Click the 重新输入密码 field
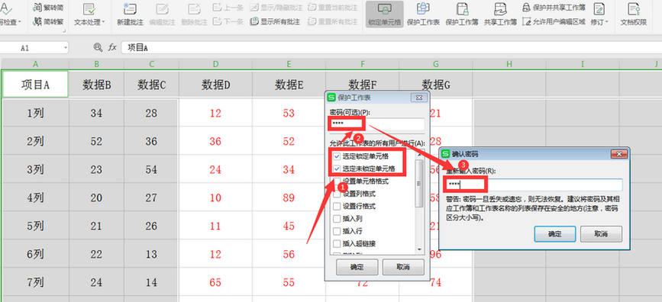Screen dimensions: 662x302 click(x=534, y=185)
